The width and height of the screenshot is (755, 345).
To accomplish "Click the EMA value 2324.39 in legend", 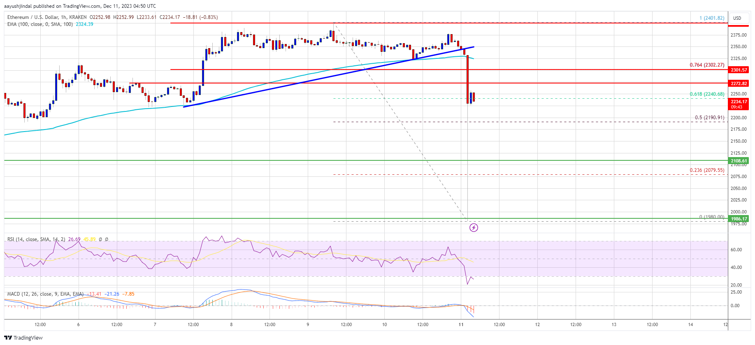I will click(x=84, y=24).
